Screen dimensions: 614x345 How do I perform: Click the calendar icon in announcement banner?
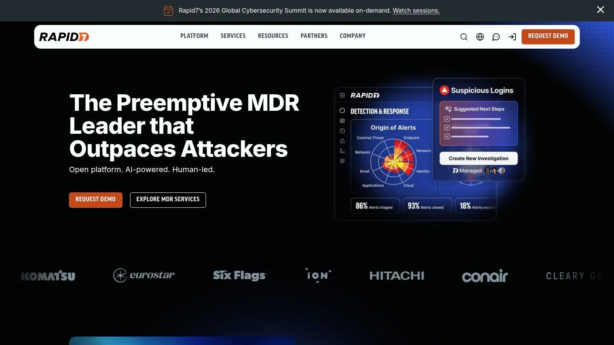168,11
